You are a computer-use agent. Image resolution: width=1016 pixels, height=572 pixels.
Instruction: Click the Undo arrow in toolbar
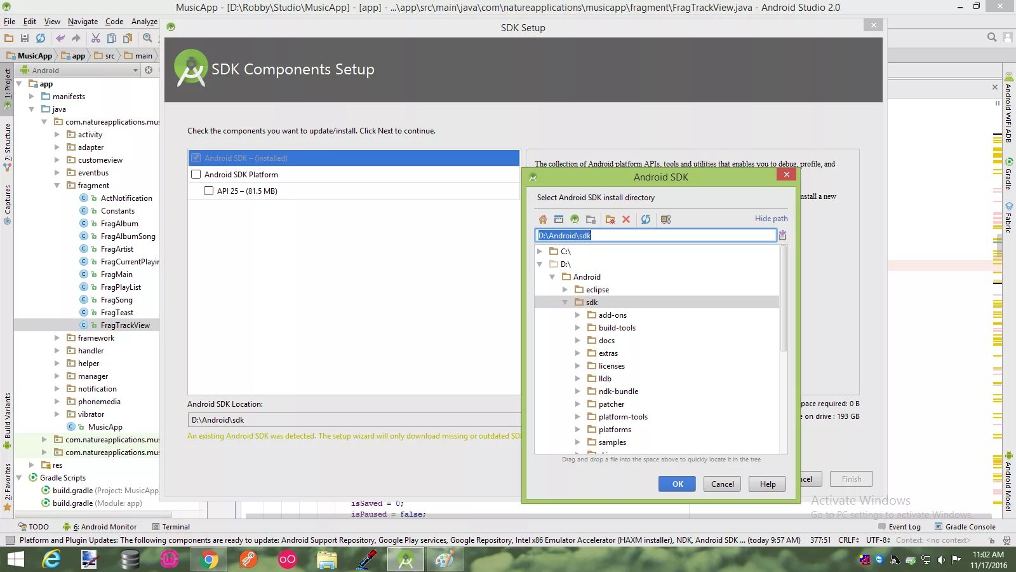click(60, 38)
